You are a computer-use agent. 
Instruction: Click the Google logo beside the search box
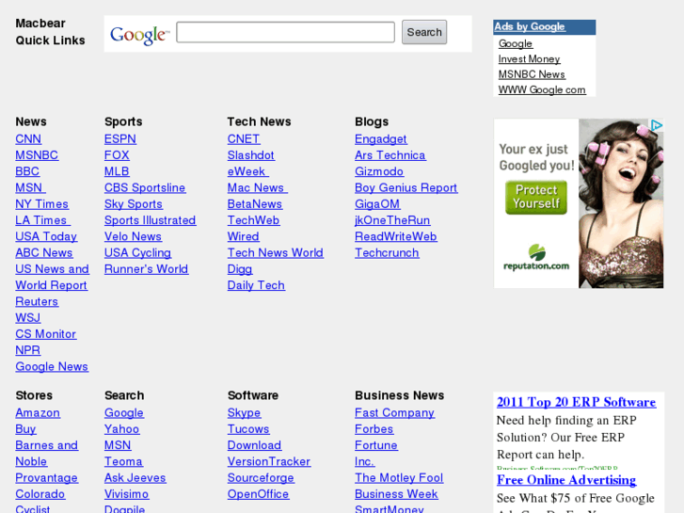point(139,35)
